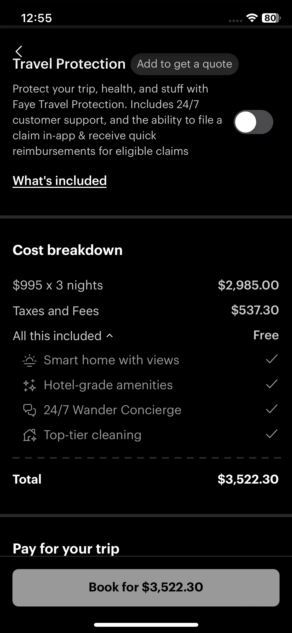Open the What's included link
This screenshot has height=633, width=292.
[x=60, y=181]
